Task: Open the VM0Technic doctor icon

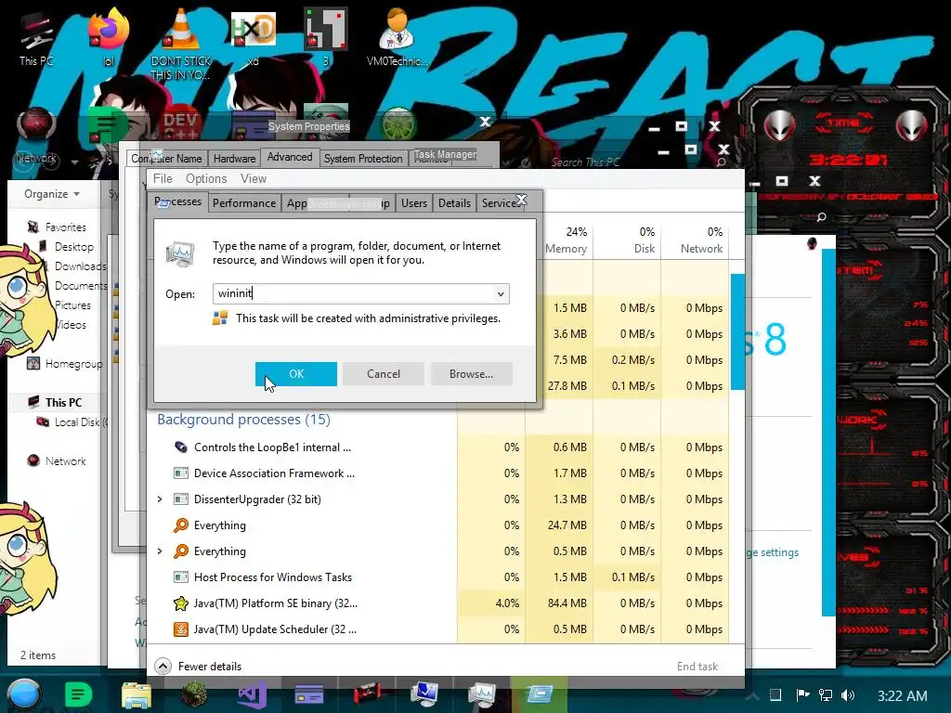Action: coord(397,36)
